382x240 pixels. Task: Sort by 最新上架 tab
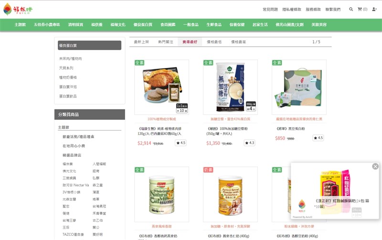141,42
